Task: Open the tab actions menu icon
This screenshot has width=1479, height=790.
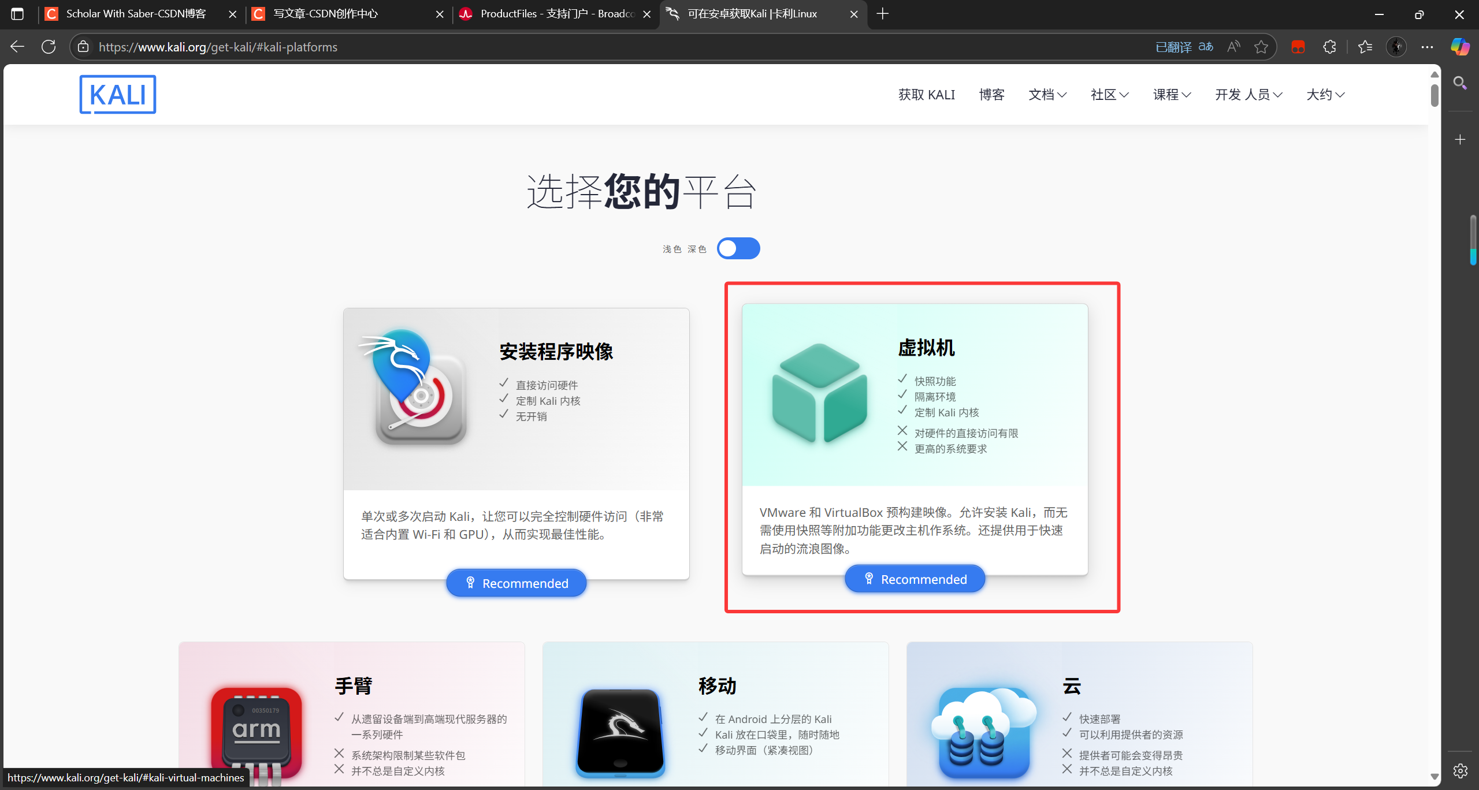Action: [17, 14]
